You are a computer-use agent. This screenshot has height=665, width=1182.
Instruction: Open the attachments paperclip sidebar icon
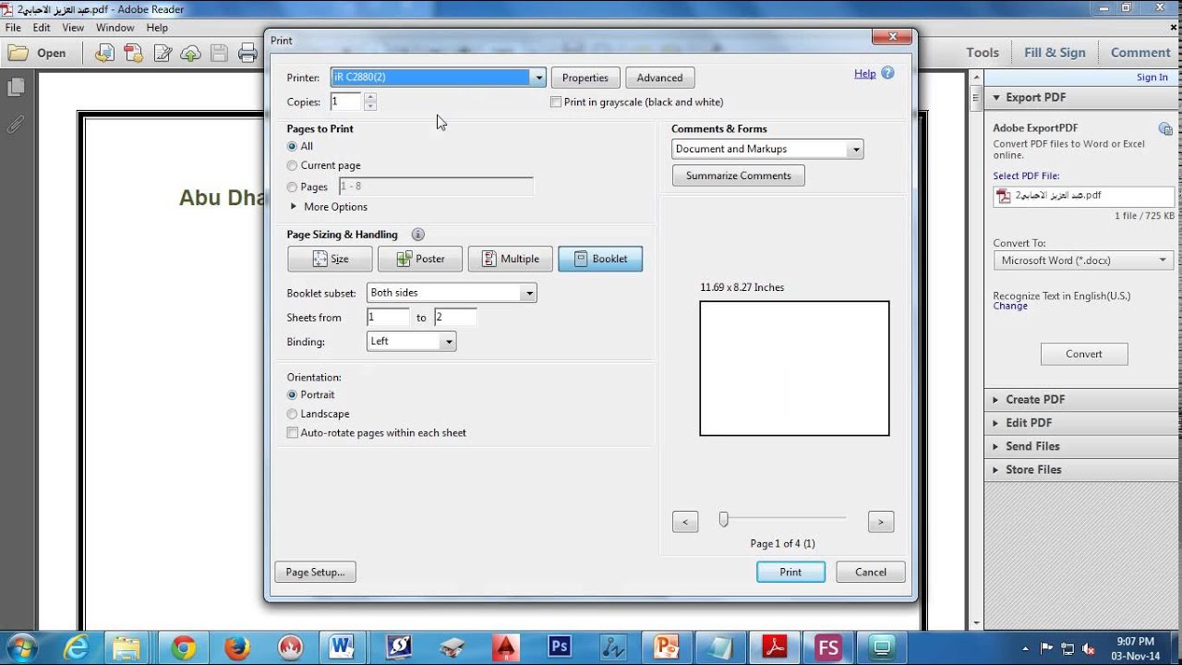(16, 124)
